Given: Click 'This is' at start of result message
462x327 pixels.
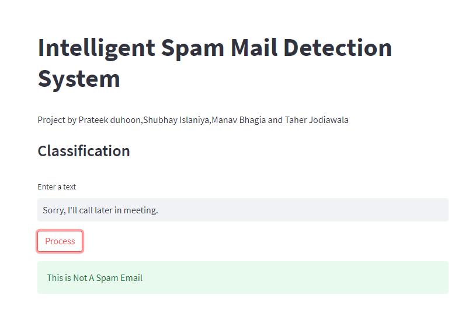Looking at the screenshot, I should click(59, 277).
